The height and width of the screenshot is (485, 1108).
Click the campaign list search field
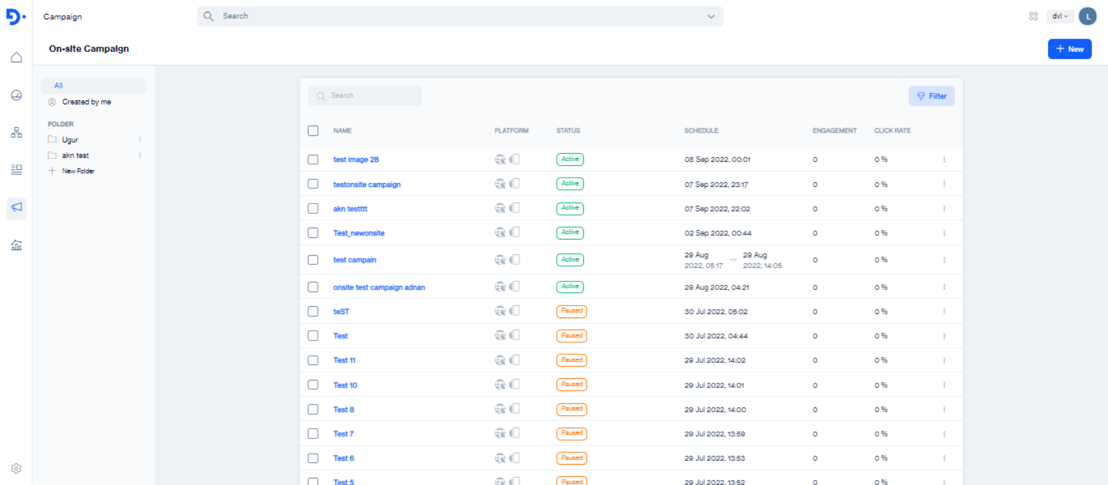coord(365,96)
